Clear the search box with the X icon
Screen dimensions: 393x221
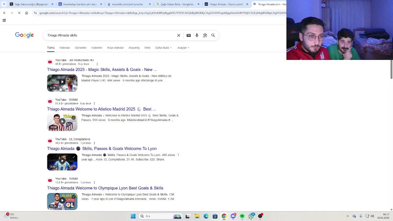[x=179, y=35]
